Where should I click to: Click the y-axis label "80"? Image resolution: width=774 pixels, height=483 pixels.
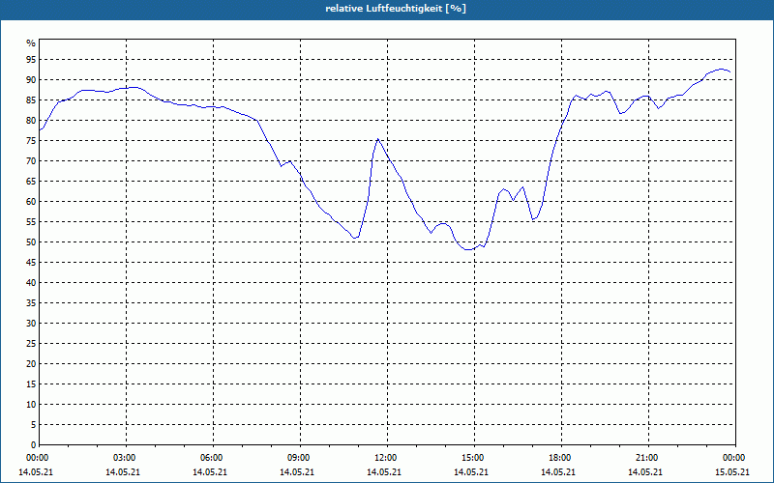coord(31,120)
